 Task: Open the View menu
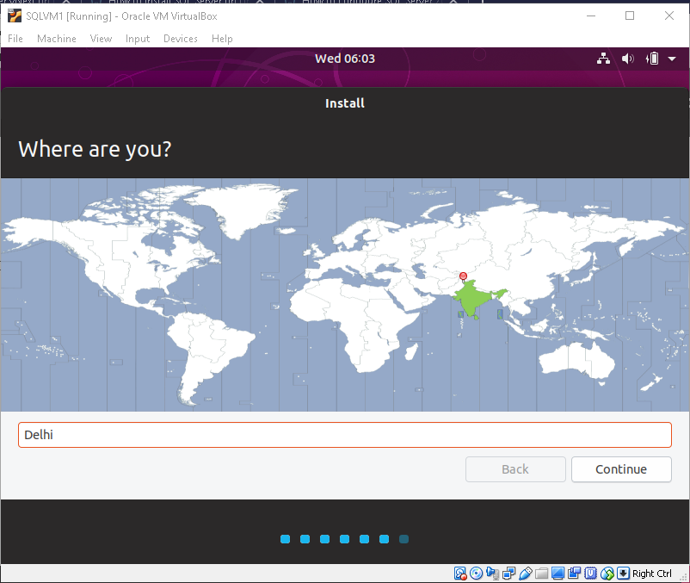coord(101,39)
